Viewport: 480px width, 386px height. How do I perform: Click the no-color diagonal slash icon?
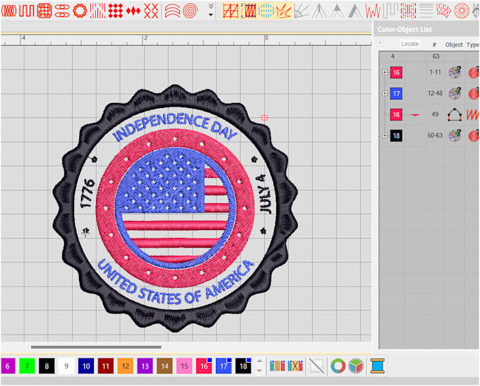tap(317, 366)
